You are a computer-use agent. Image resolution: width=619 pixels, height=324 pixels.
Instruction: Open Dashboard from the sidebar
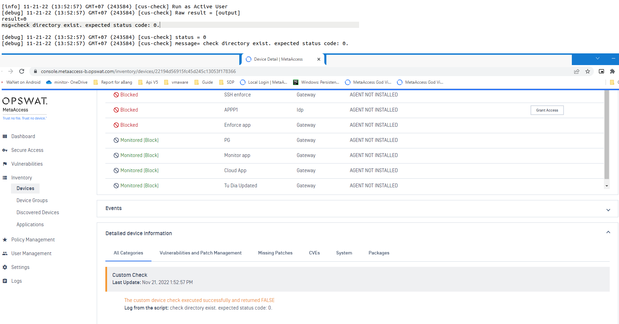click(x=23, y=136)
